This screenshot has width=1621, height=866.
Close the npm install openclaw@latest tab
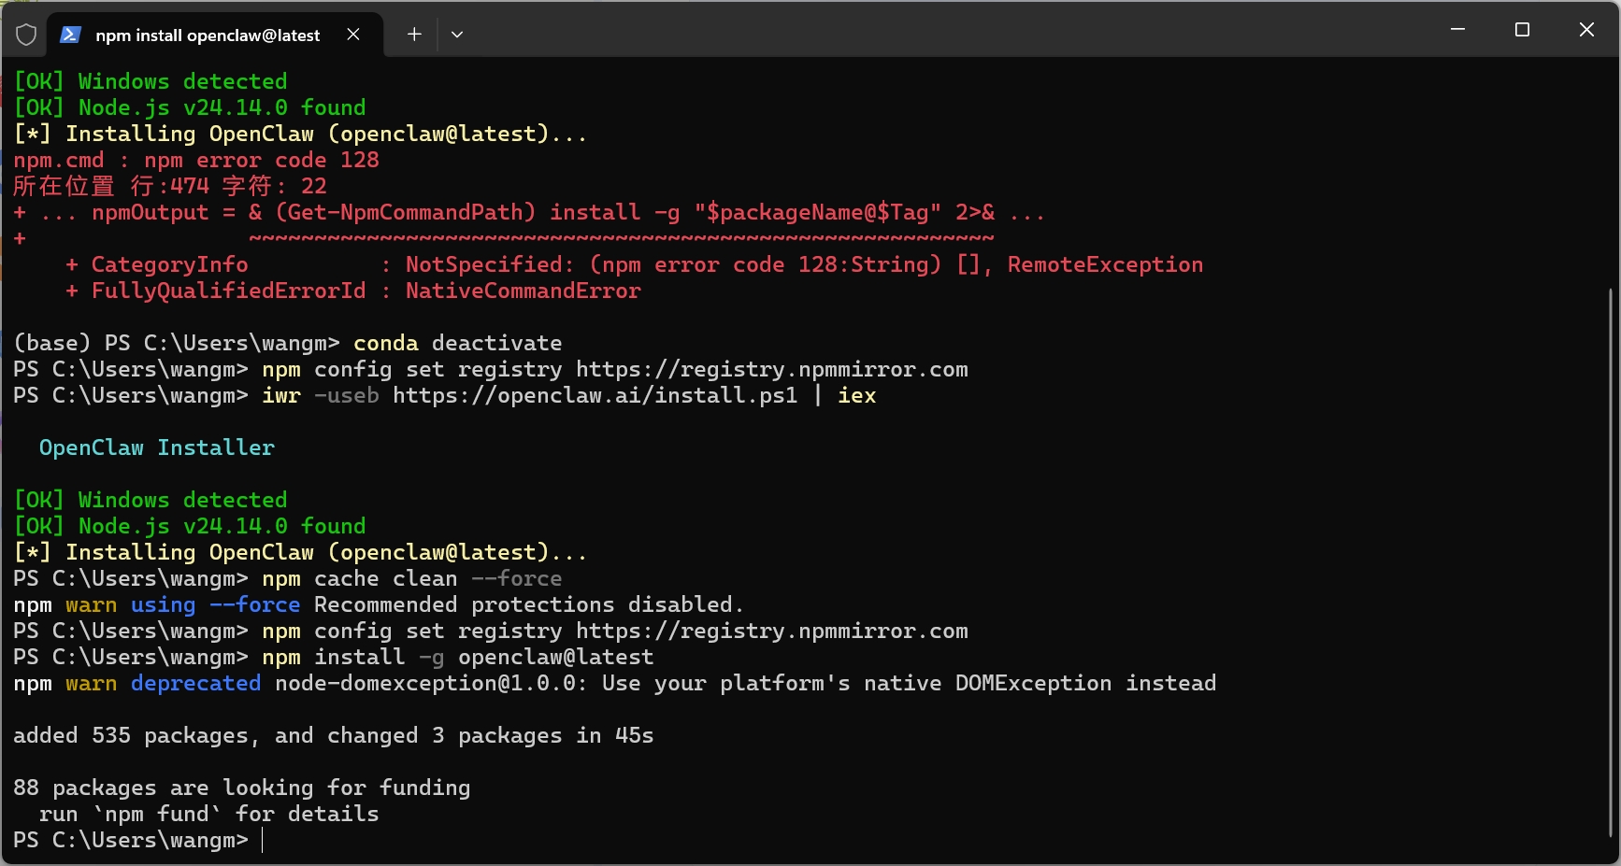[353, 35]
